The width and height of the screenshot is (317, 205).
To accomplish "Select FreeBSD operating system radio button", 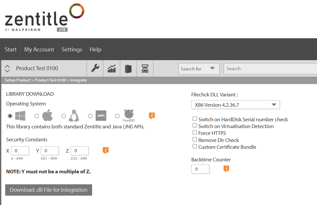I will tap(117, 116).
